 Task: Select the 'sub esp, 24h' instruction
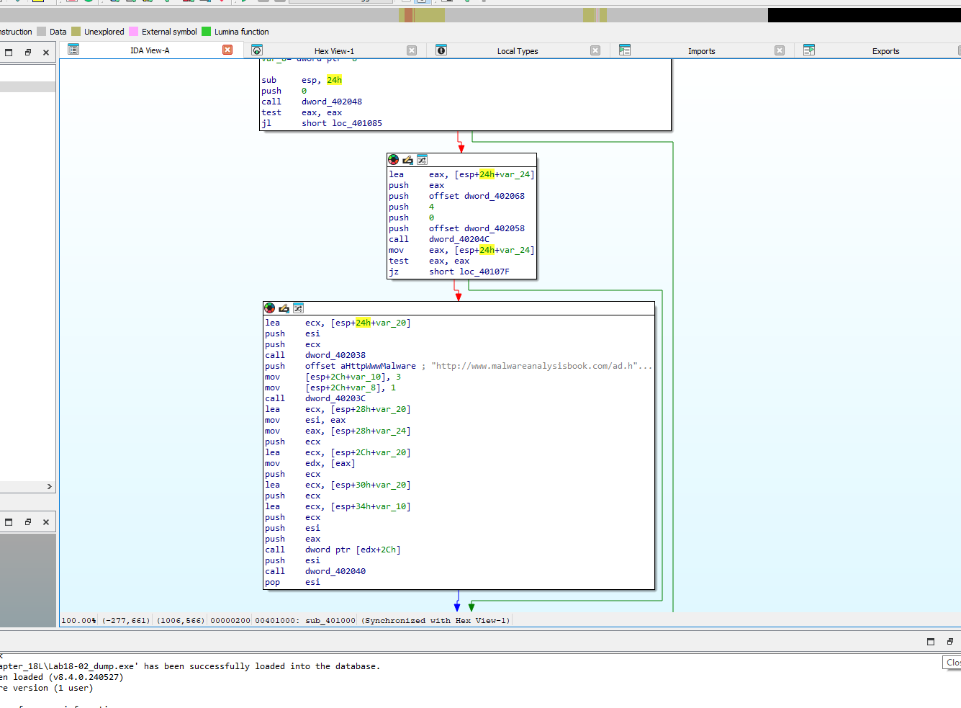(302, 80)
